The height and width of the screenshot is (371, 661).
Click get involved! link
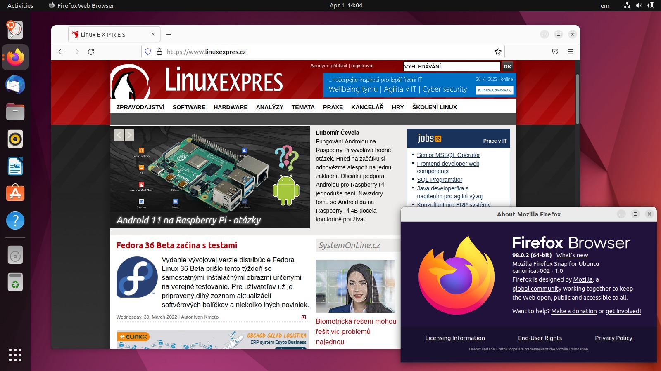click(x=623, y=311)
